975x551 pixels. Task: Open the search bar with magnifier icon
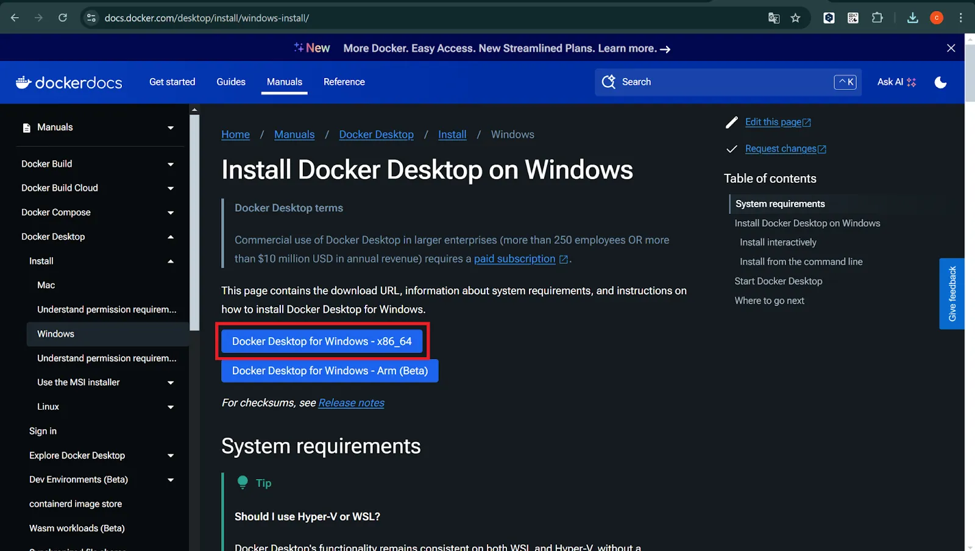608,82
